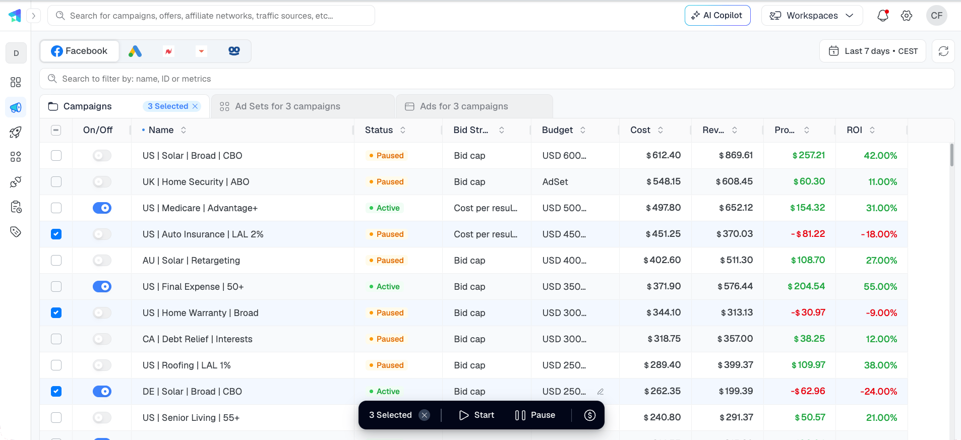Click the table's vertical scrollbar
The image size is (961, 440).
(951, 155)
